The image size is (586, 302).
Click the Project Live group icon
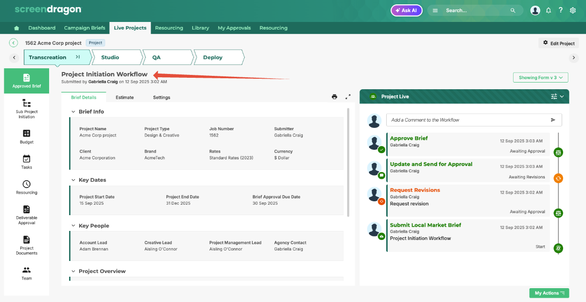click(x=373, y=96)
